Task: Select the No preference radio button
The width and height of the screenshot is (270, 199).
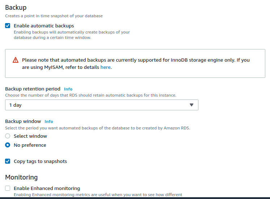Action: [x=8, y=145]
